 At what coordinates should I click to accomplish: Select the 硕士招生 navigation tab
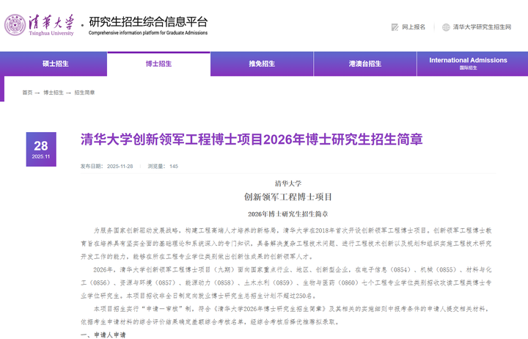tap(54, 64)
